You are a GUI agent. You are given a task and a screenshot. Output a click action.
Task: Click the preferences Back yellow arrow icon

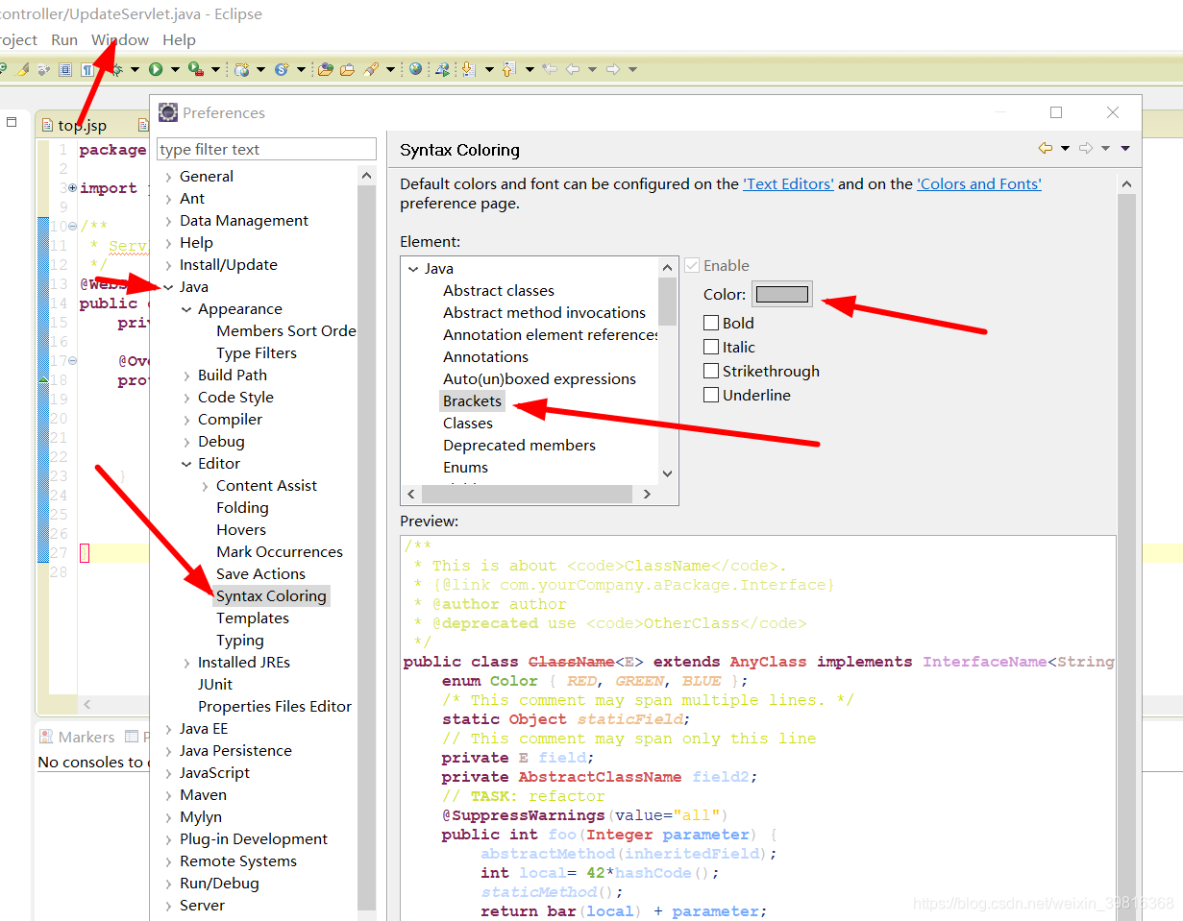click(x=1046, y=148)
